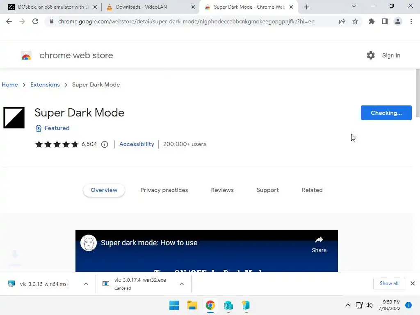The width and height of the screenshot is (420, 315).
Task: Close the Downloads - VideoLAN tab
Action: [x=193, y=7]
